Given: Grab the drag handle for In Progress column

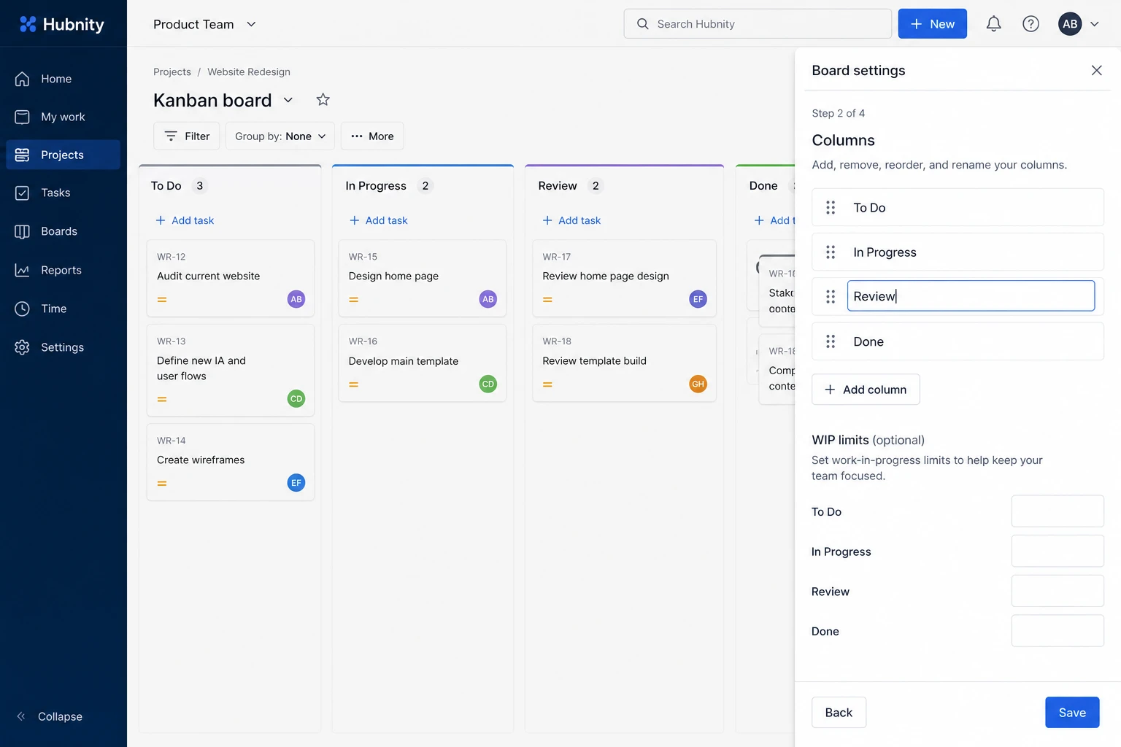Looking at the screenshot, I should coord(831,252).
